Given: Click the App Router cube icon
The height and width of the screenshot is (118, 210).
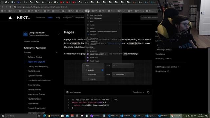Looking at the screenshot, I should click(x=25, y=34).
